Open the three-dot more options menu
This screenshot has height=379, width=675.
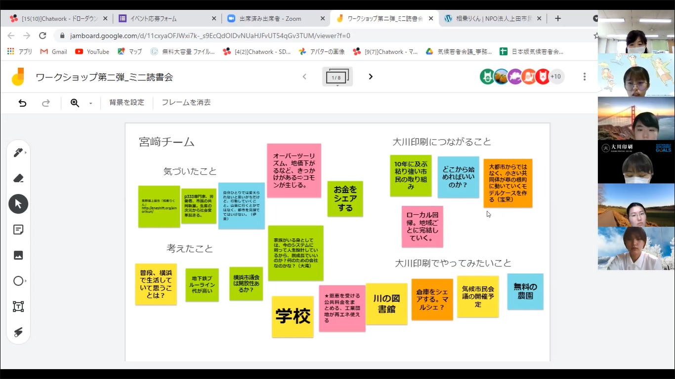click(585, 76)
